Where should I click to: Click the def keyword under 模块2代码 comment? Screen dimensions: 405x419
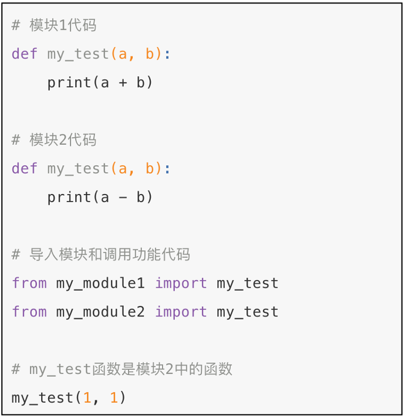coord(25,169)
